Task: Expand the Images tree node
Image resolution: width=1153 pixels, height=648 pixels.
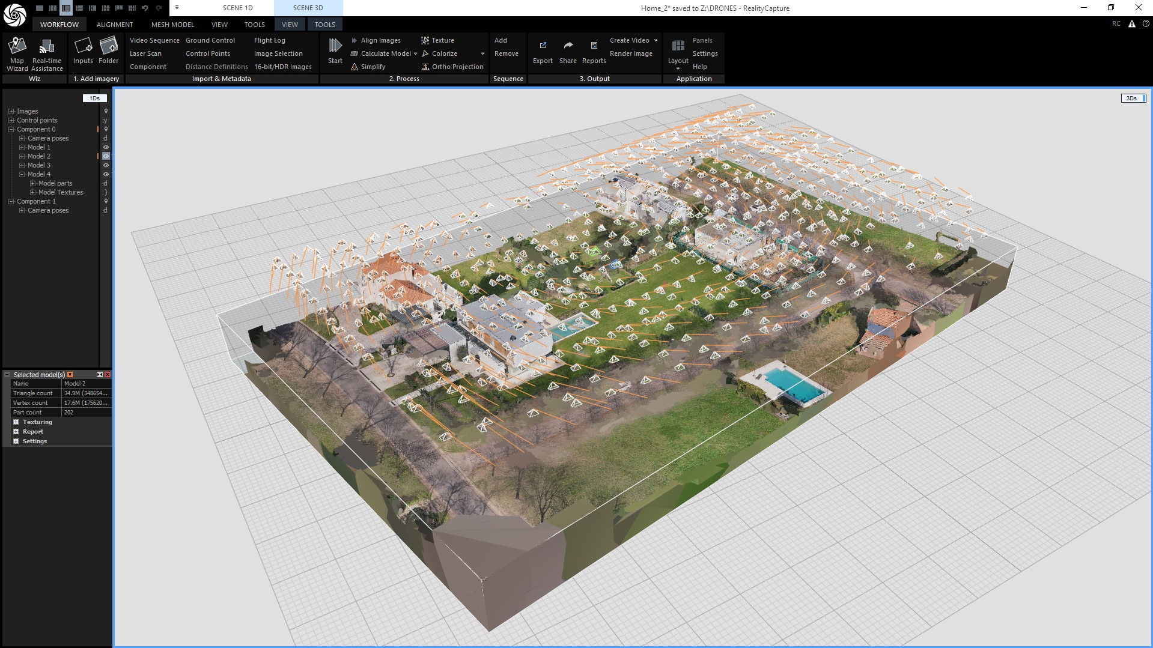Action: click(x=11, y=111)
